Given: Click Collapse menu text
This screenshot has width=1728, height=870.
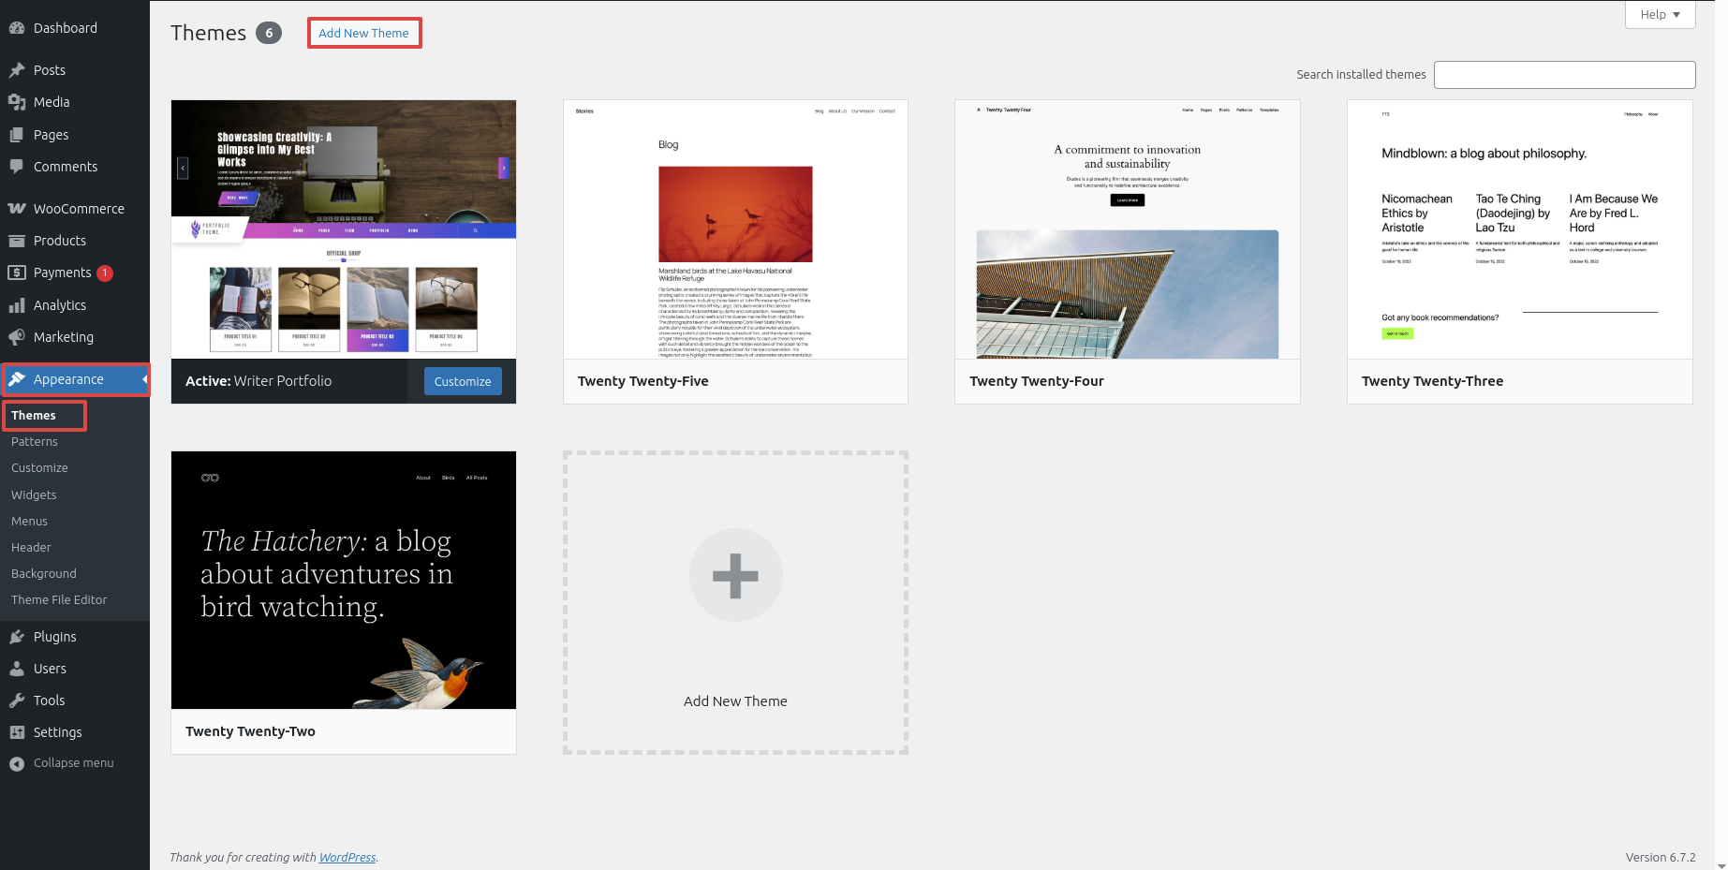Looking at the screenshot, I should coord(74,763).
